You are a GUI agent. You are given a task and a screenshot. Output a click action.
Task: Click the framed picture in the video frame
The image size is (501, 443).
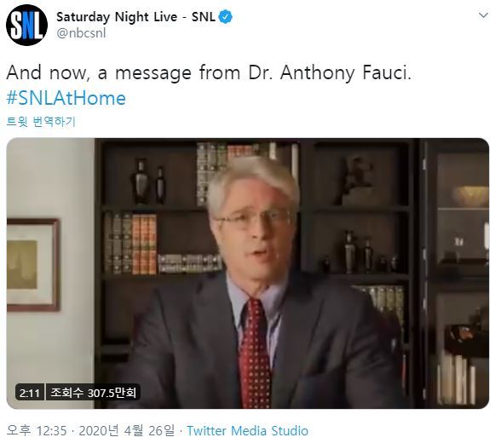[33, 265]
